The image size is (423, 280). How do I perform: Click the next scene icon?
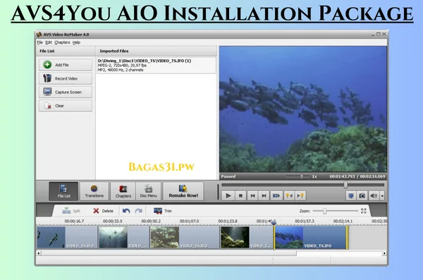(x=276, y=195)
